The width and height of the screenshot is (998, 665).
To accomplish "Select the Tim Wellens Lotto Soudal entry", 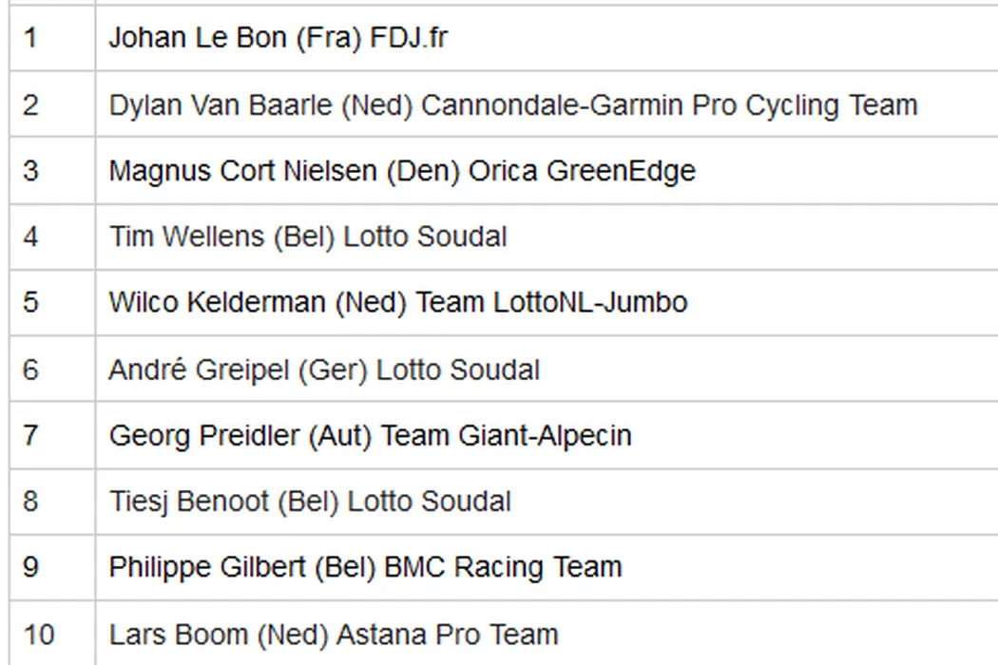I will (308, 237).
